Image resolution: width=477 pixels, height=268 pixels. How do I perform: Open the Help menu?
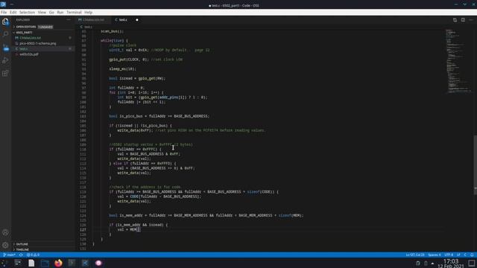point(88,13)
